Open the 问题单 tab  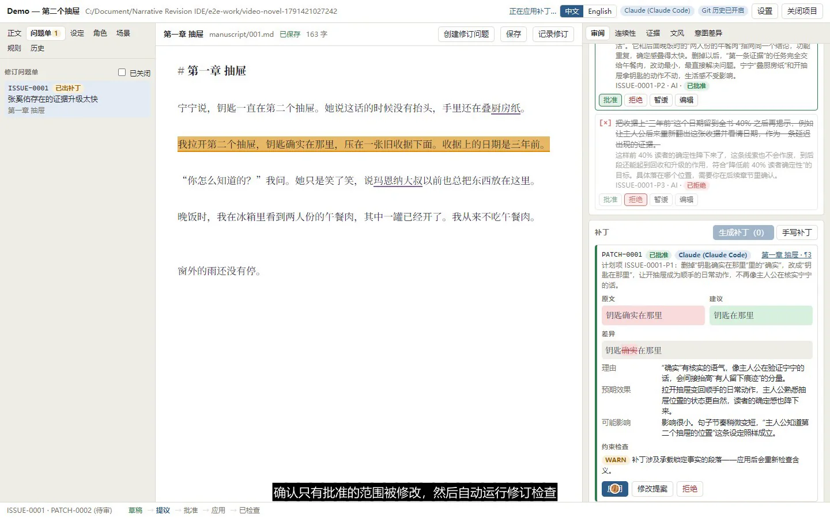(44, 33)
